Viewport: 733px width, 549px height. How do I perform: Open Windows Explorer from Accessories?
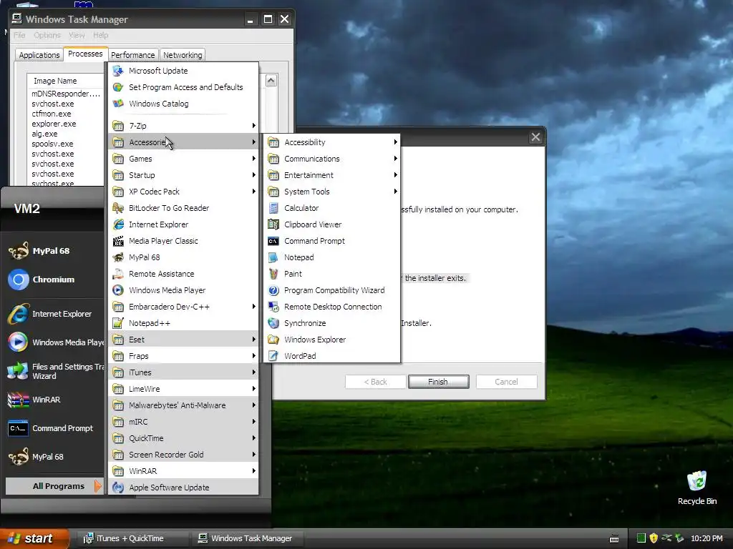click(x=331, y=340)
